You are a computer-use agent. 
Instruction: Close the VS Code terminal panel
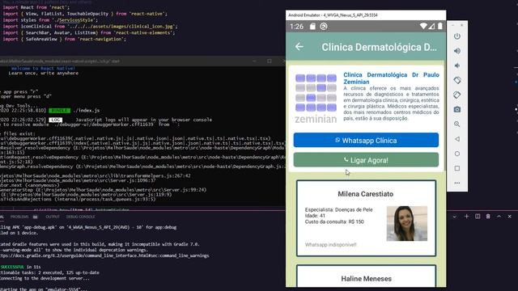click(x=509, y=217)
